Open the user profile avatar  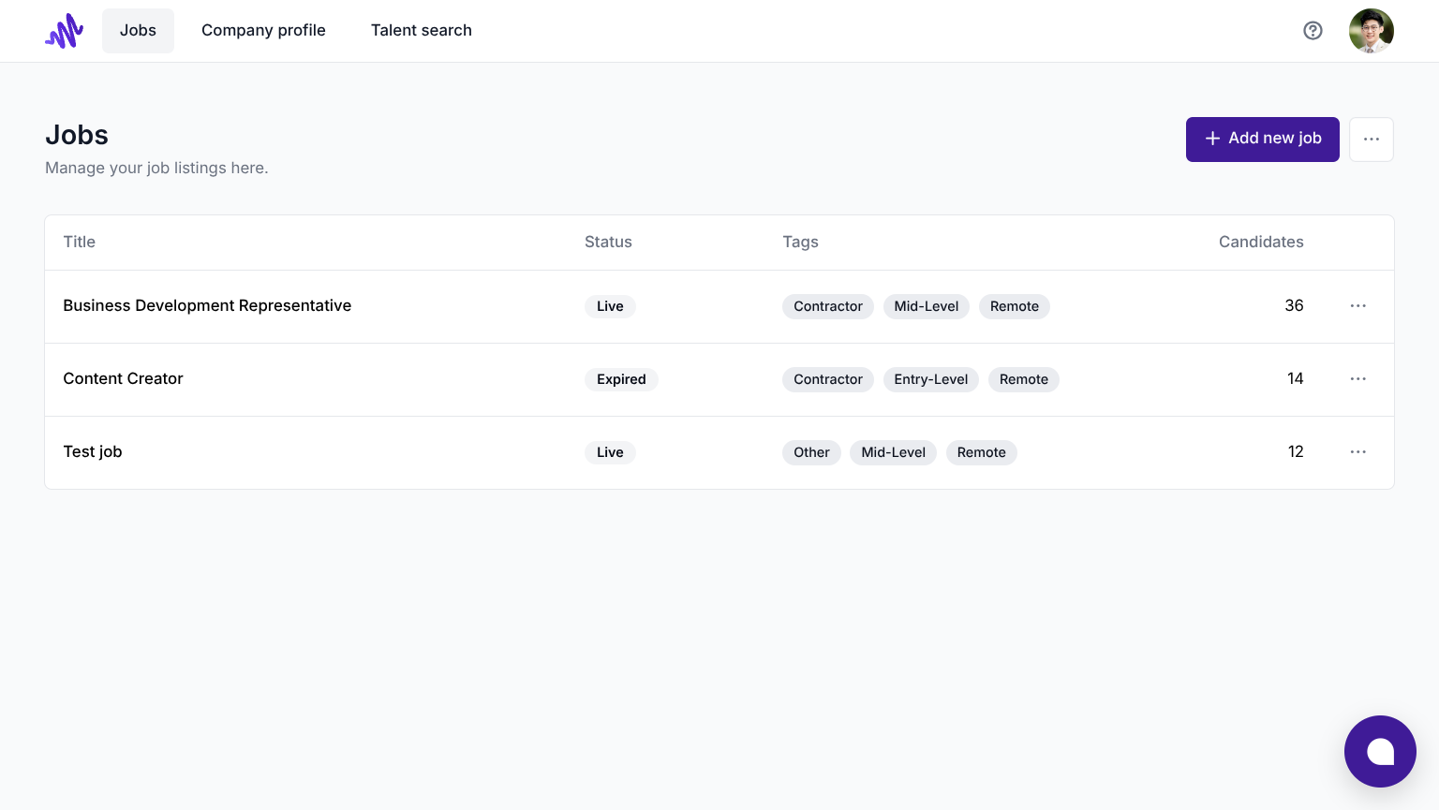[x=1372, y=31]
